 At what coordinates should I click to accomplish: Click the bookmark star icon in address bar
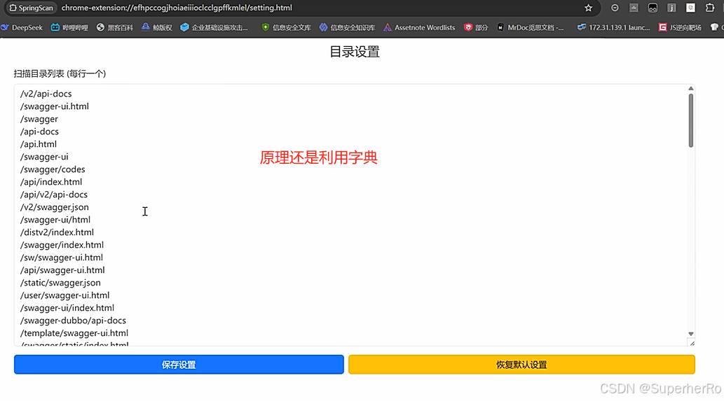click(588, 8)
